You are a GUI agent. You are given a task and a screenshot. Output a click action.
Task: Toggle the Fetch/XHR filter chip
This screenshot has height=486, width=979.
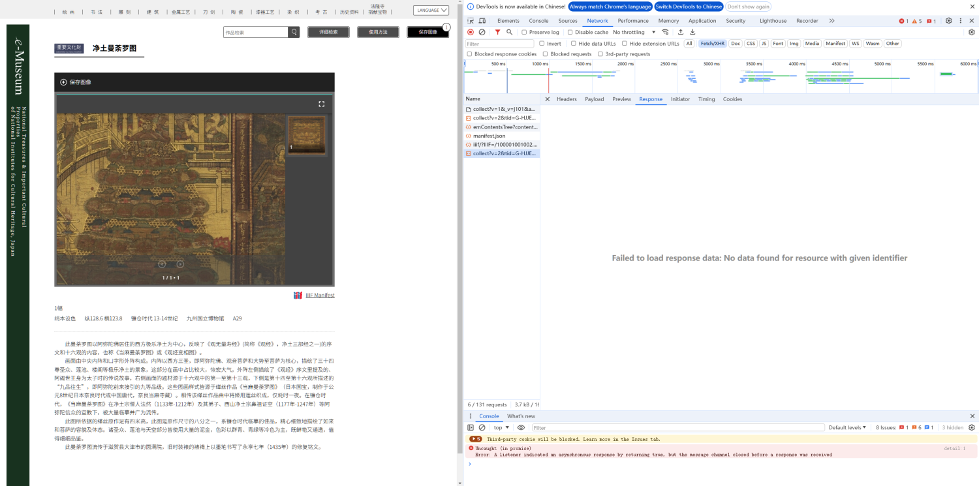712,44
